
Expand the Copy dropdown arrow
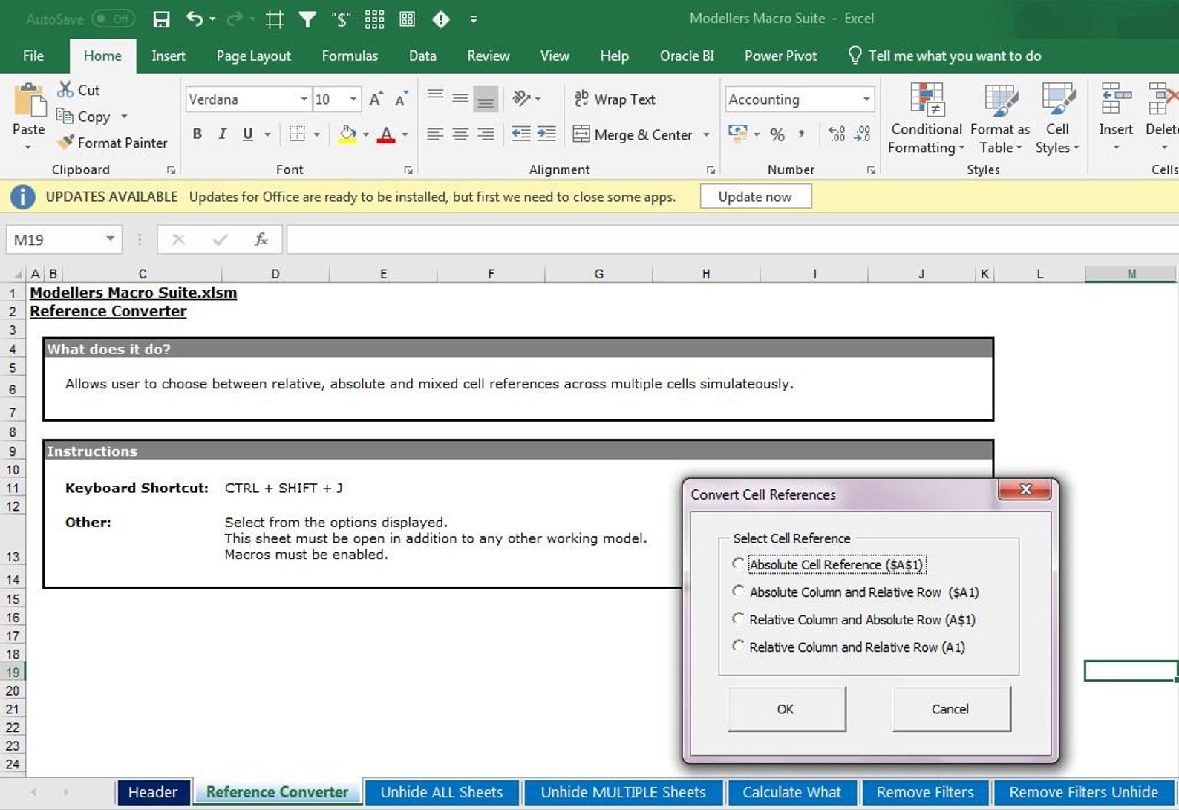pyautogui.click(x=124, y=117)
